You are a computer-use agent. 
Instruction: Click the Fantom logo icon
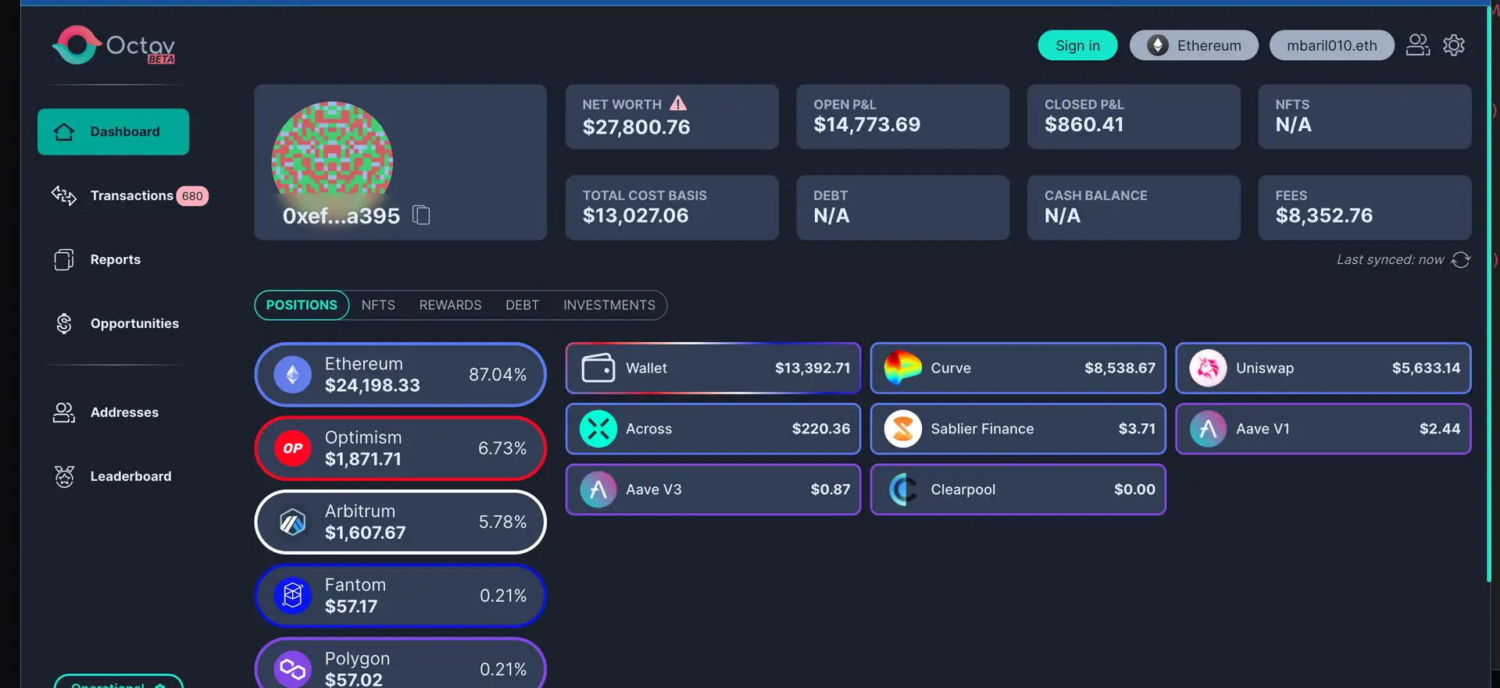pyautogui.click(x=293, y=596)
